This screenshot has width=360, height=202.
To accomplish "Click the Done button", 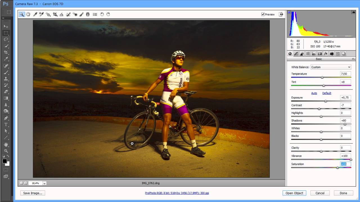I will point(343,193).
